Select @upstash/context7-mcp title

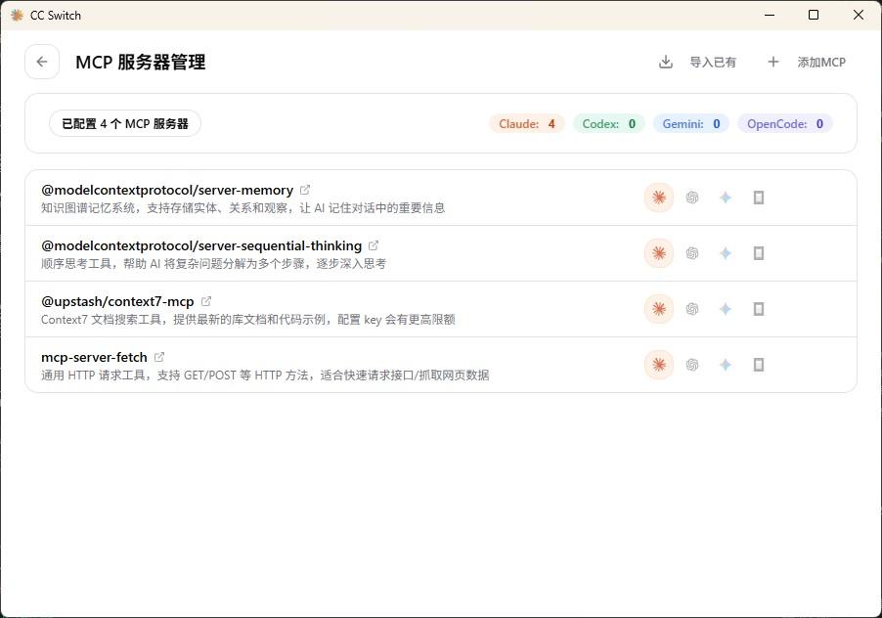coord(117,301)
